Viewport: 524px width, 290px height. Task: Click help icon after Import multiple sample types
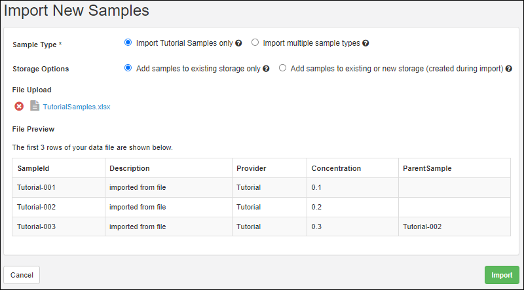[365, 44]
